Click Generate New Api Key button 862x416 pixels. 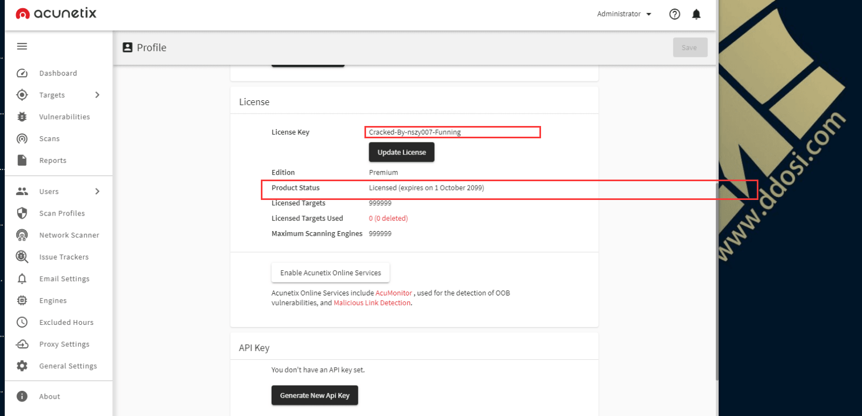click(x=315, y=396)
